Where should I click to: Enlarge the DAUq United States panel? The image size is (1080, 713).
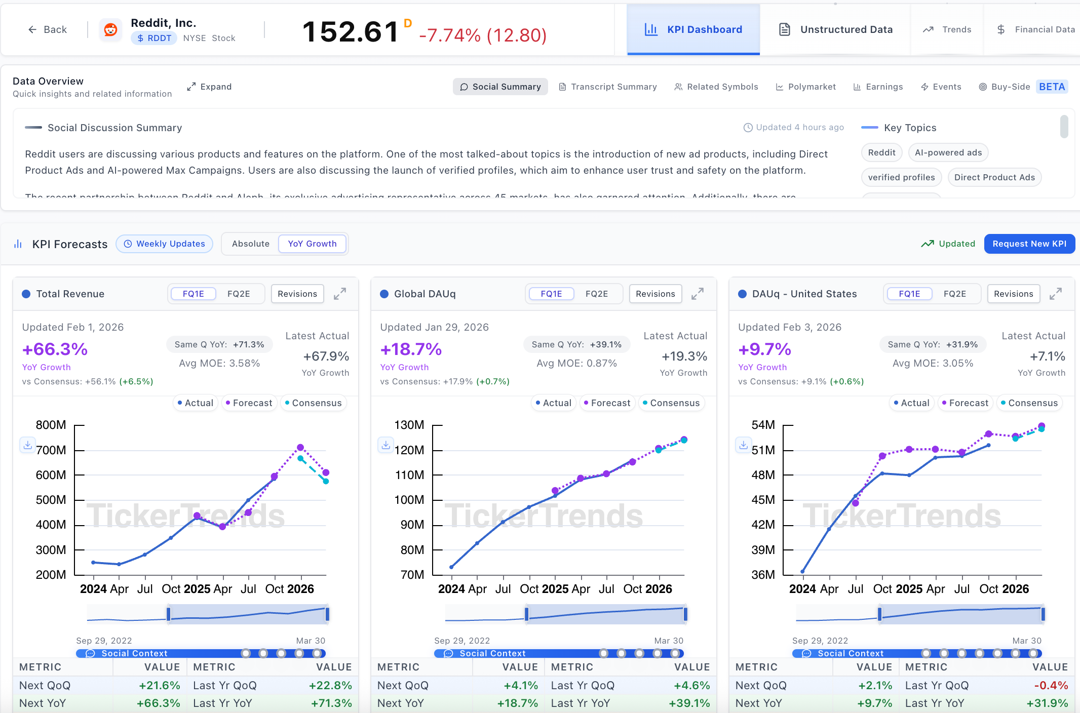coord(1056,294)
